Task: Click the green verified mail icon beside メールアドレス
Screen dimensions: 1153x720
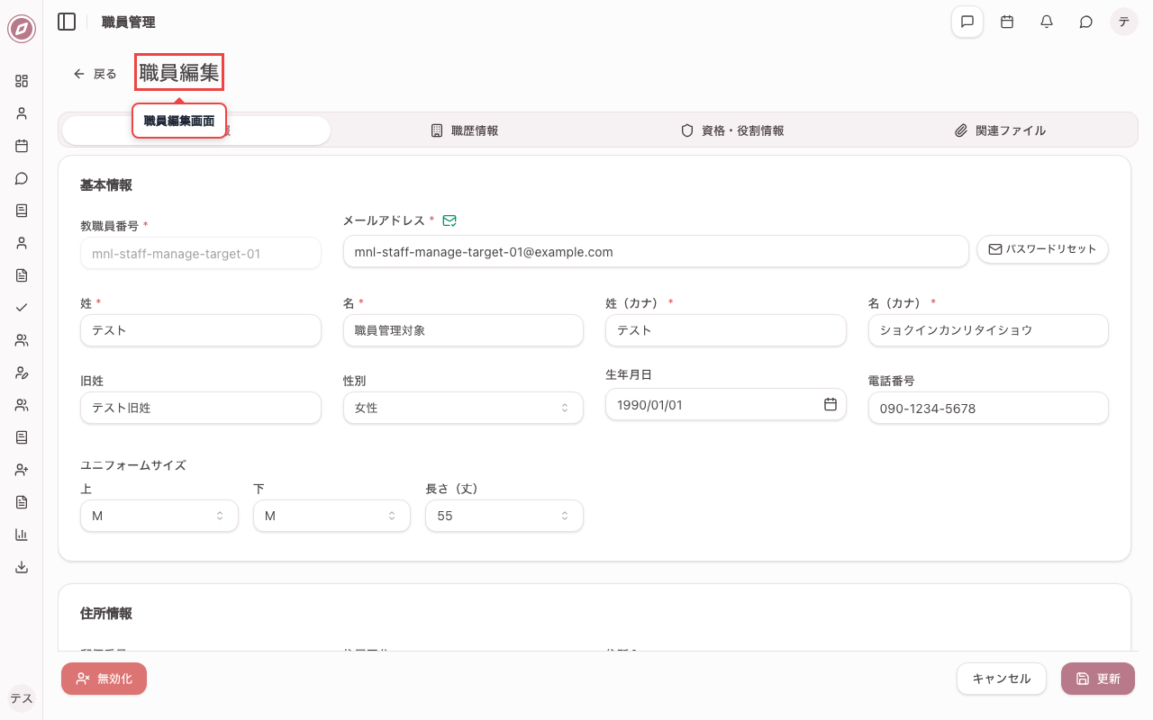Action: (x=449, y=220)
